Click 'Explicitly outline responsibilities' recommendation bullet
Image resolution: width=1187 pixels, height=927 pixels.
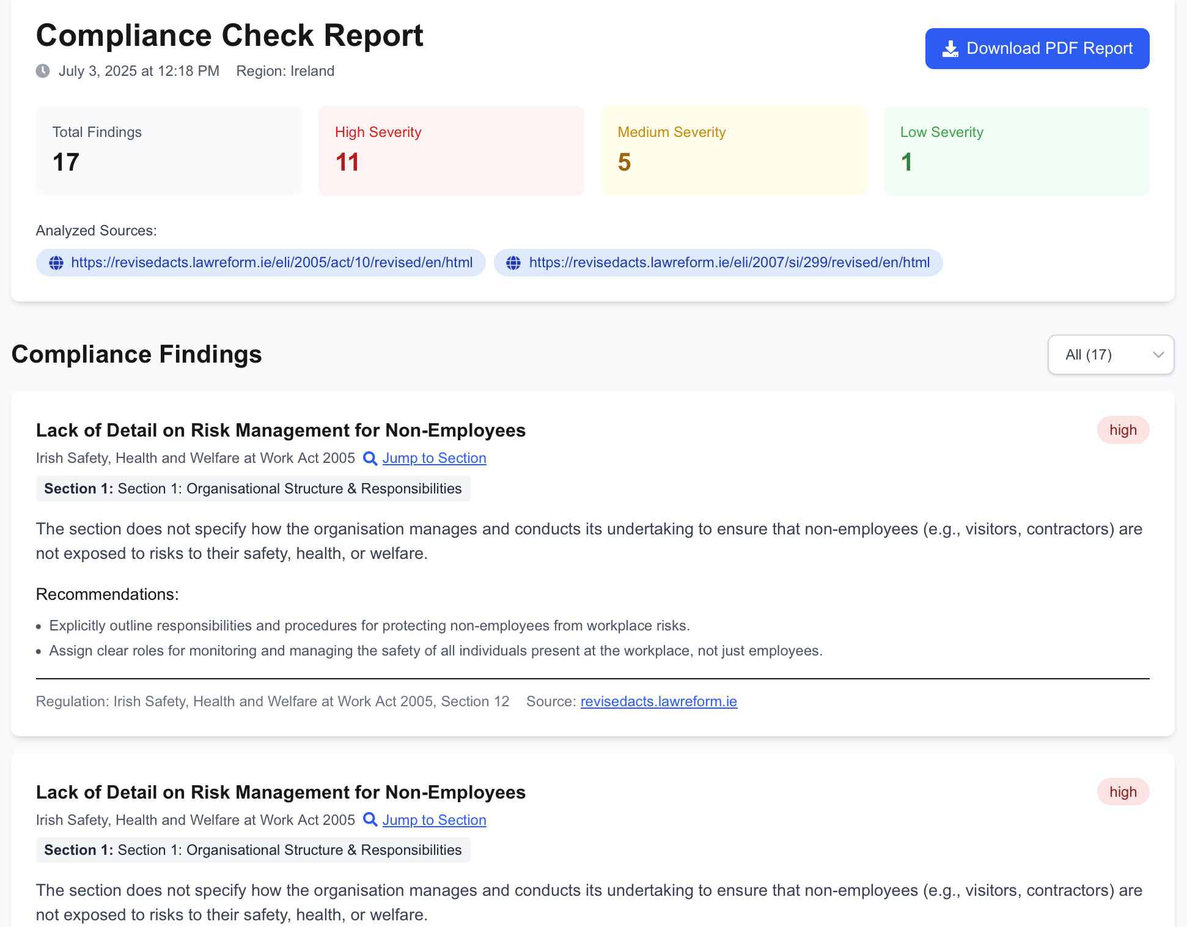click(x=370, y=626)
